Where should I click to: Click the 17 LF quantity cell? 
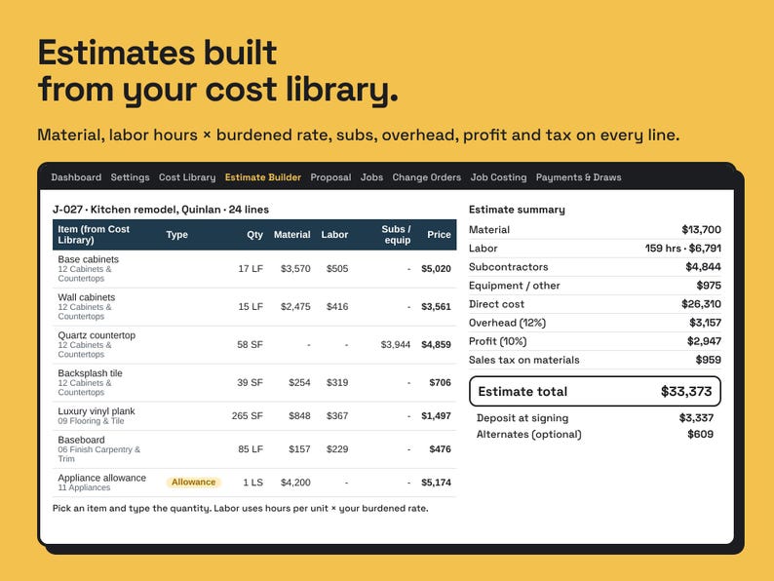[x=251, y=268]
